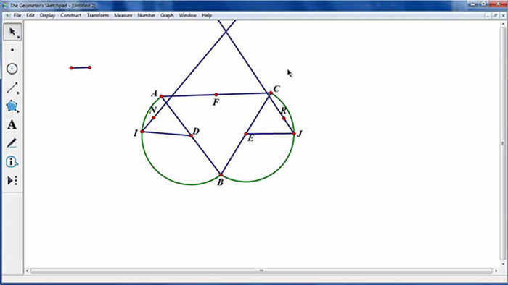Select the Compass circle tool

(12, 69)
